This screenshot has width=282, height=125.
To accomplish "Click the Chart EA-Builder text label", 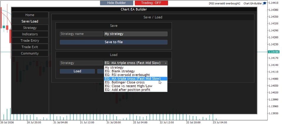I will click(x=253, y=4).
